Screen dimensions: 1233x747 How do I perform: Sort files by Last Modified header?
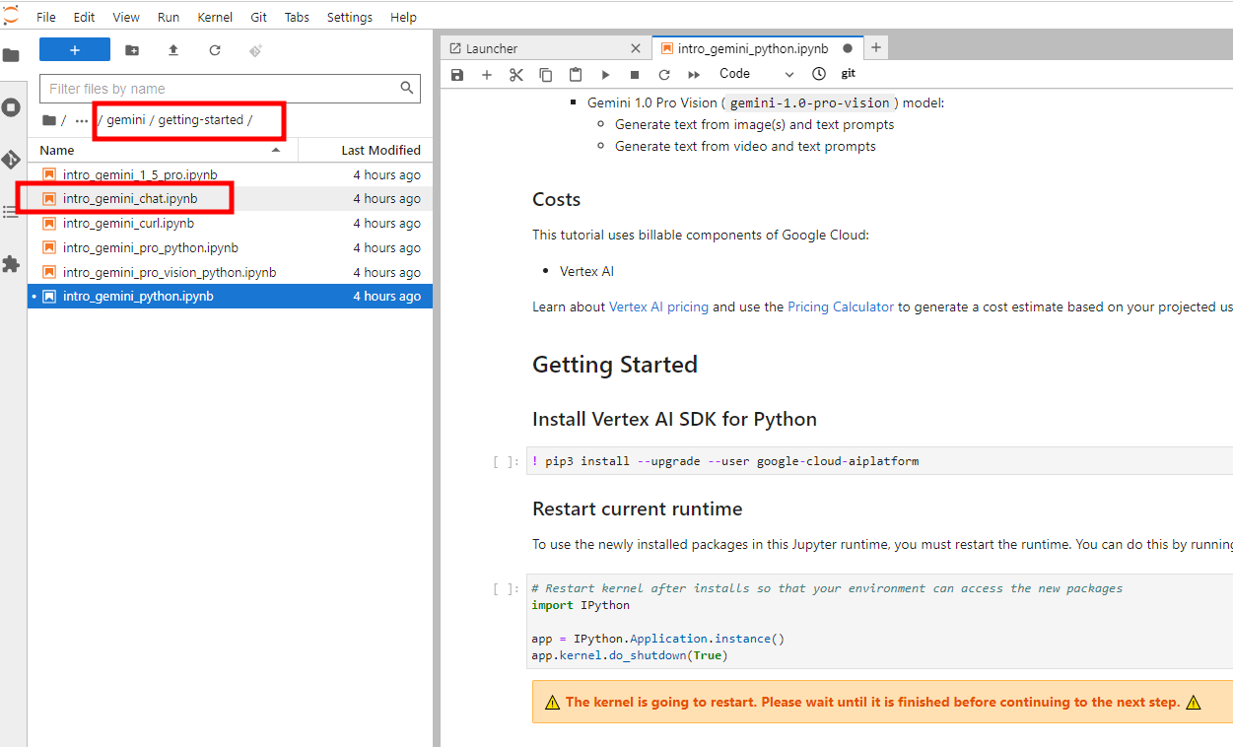coord(366,150)
